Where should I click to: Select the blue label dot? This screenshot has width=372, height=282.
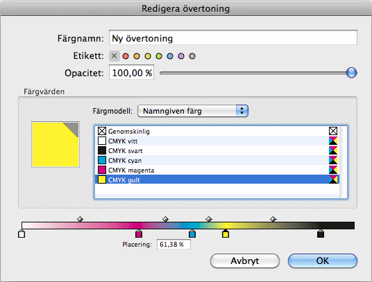click(x=170, y=56)
